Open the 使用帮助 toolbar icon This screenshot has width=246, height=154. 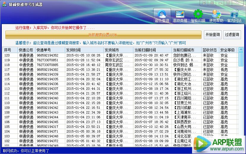point(216,16)
